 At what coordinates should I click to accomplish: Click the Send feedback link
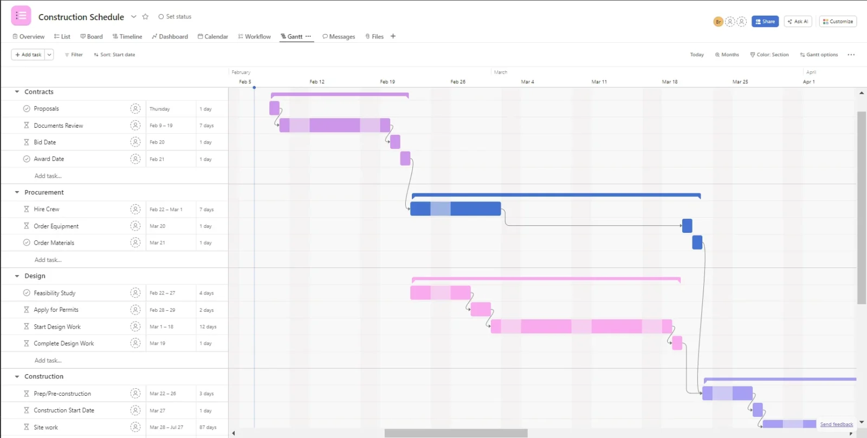point(836,424)
